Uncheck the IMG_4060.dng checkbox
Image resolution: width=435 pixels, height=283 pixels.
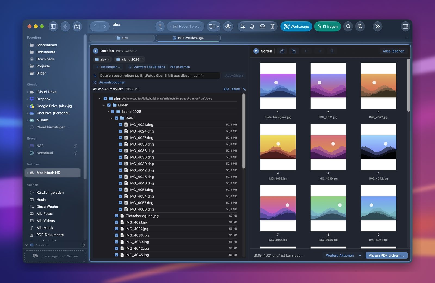pyautogui.click(x=120, y=209)
